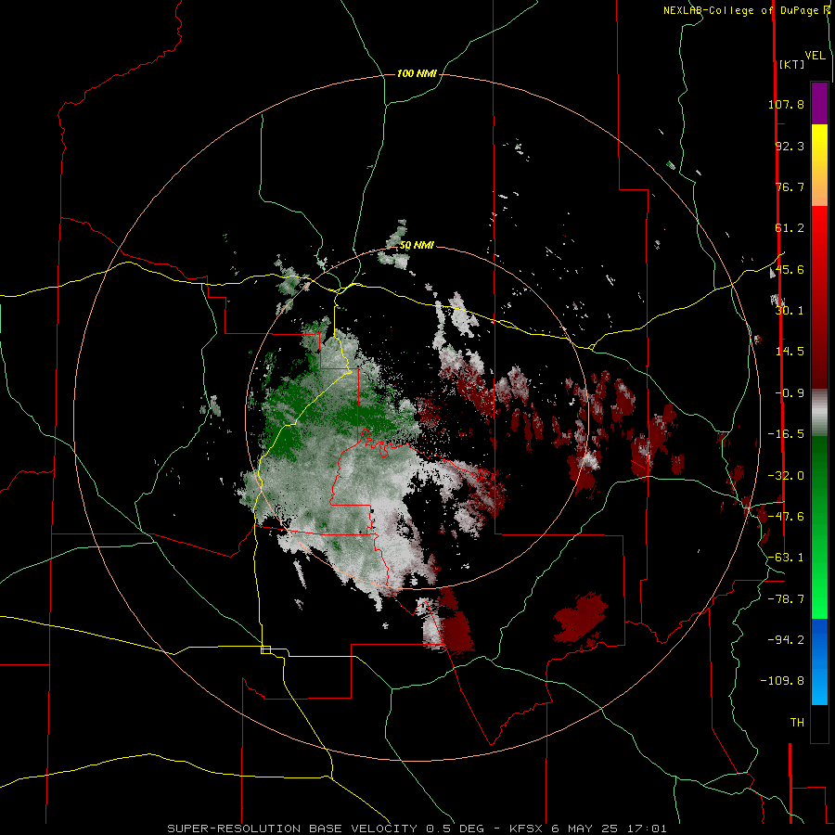
Task: Click the small yellow square highway marker
Action: pos(265,649)
